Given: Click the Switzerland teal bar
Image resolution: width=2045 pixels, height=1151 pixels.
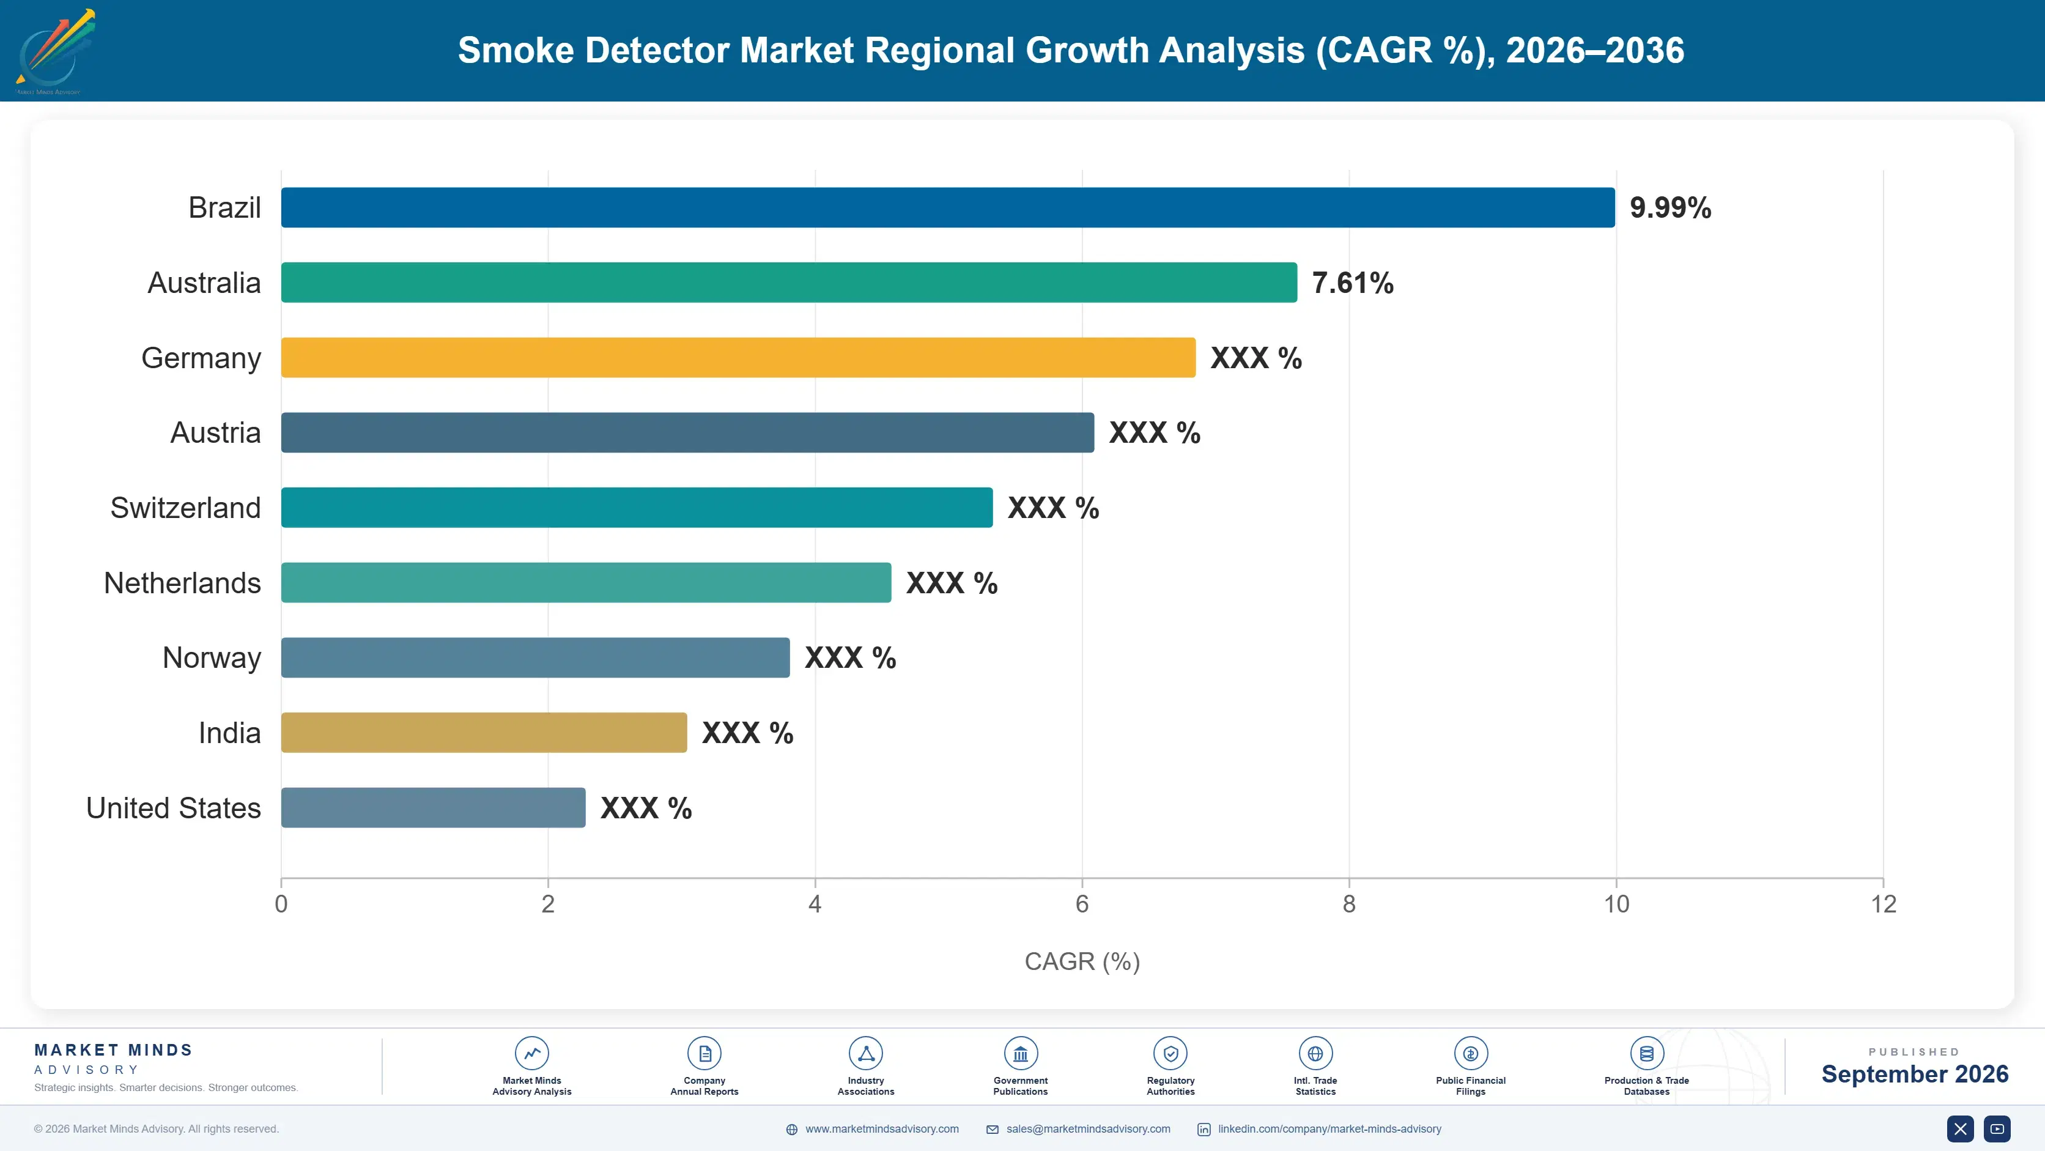Looking at the screenshot, I should (637, 507).
